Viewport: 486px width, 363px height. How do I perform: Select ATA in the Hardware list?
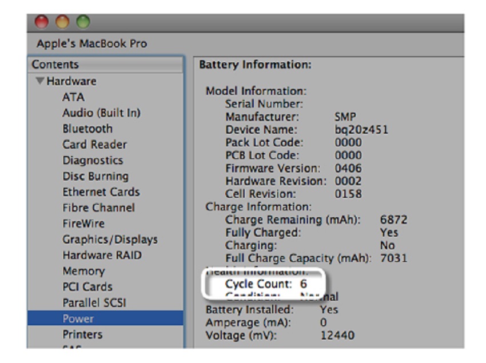click(73, 97)
